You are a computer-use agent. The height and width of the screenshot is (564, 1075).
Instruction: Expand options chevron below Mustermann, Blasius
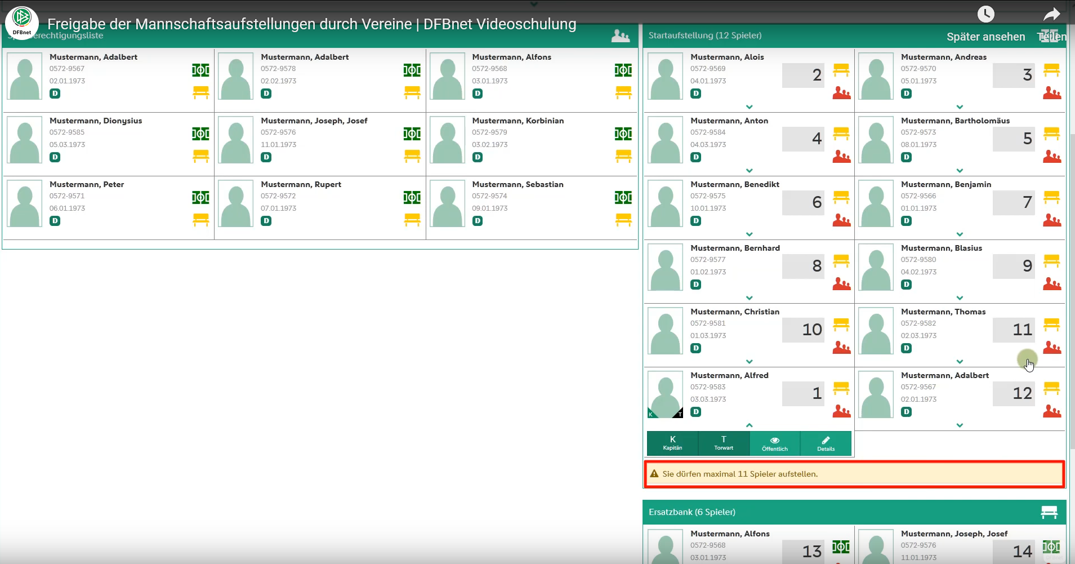(x=960, y=298)
